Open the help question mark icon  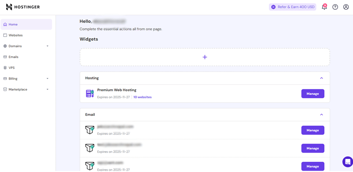tap(335, 7)
